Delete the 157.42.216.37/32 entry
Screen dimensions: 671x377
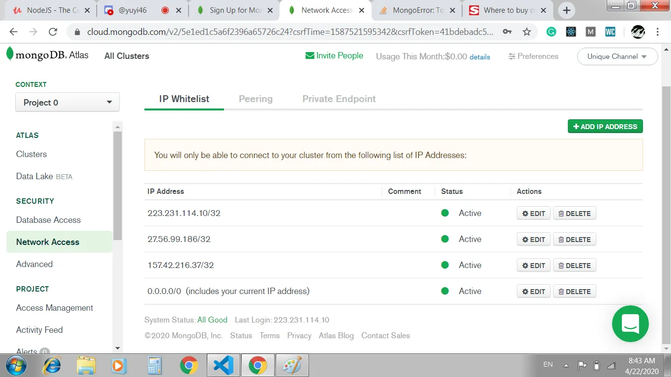(575, 266)
